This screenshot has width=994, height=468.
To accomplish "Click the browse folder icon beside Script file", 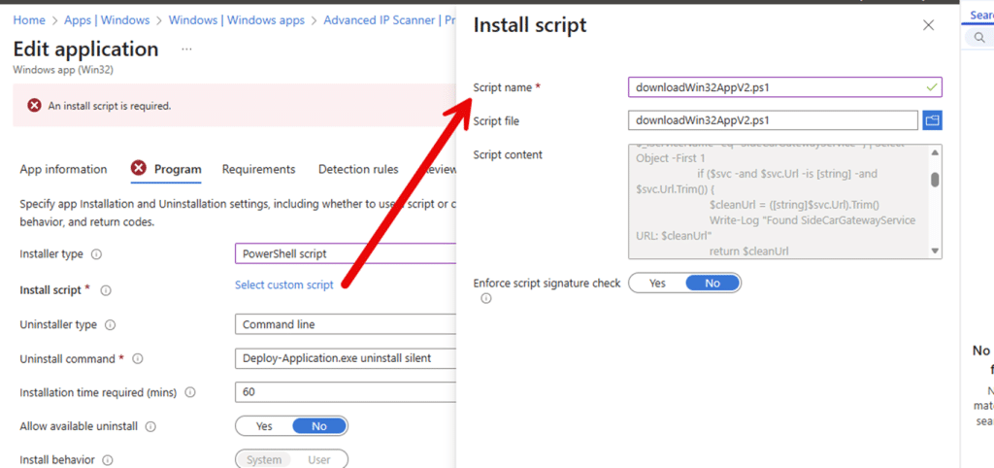I will 932,120.
